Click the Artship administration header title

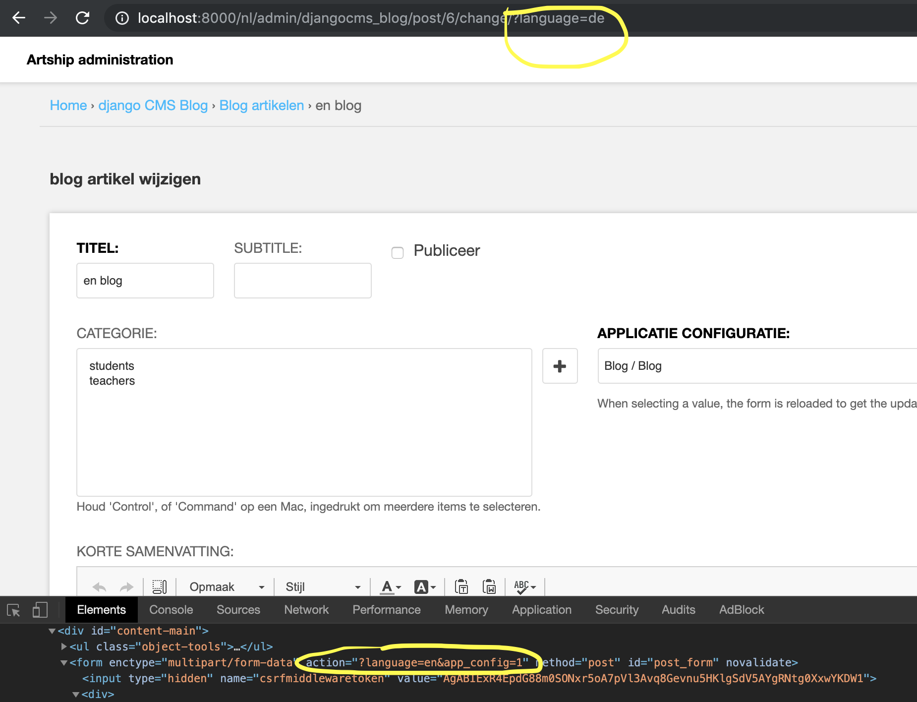pos(100,59)
